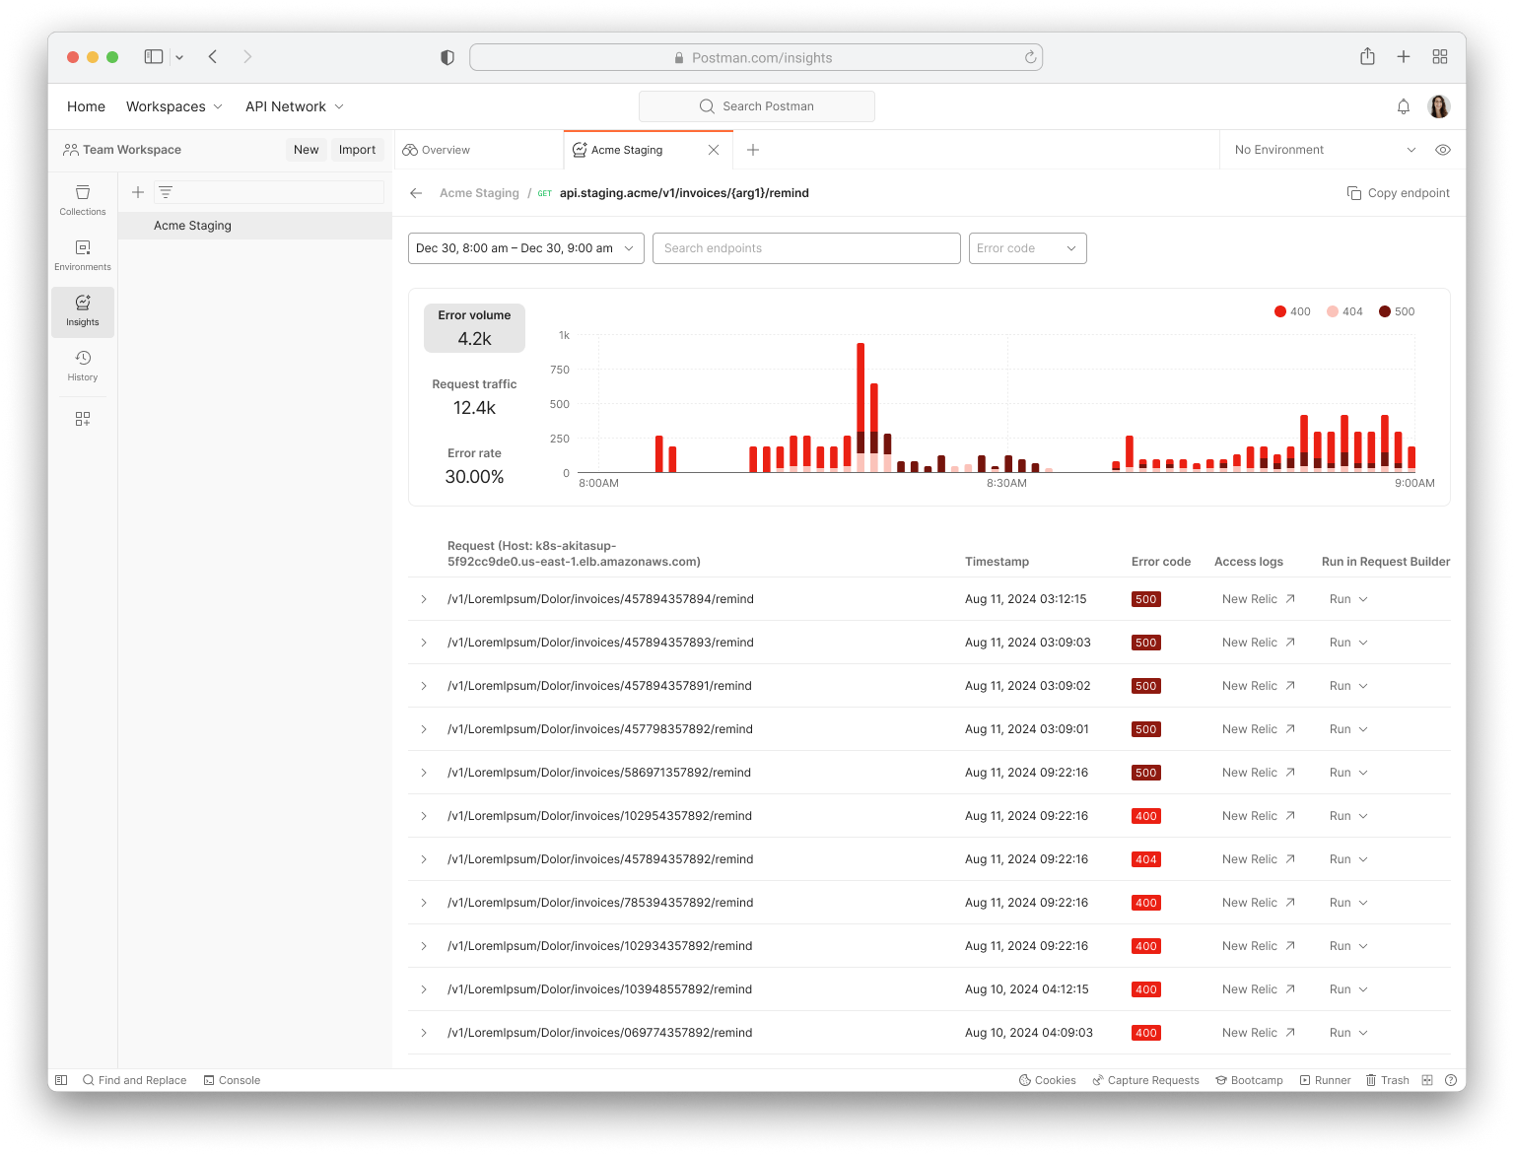Viewport: 1514px width, 1155px height.
Task: Select Acme Staging in the sidebar list
Action: pyautogui.click(x=255, y=226)
